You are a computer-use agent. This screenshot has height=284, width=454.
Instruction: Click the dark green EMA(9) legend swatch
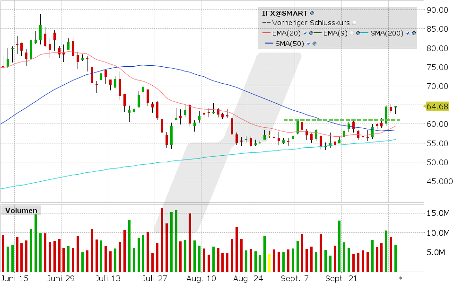click(318, 33)
